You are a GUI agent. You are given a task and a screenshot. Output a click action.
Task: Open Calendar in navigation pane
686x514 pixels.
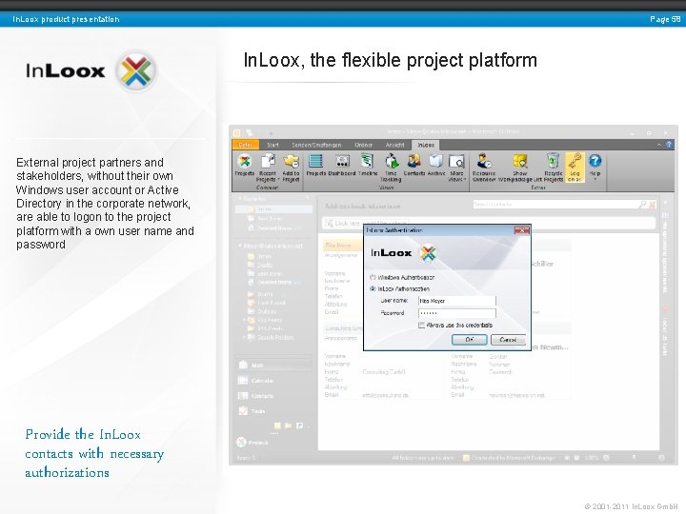pos(256,380)
